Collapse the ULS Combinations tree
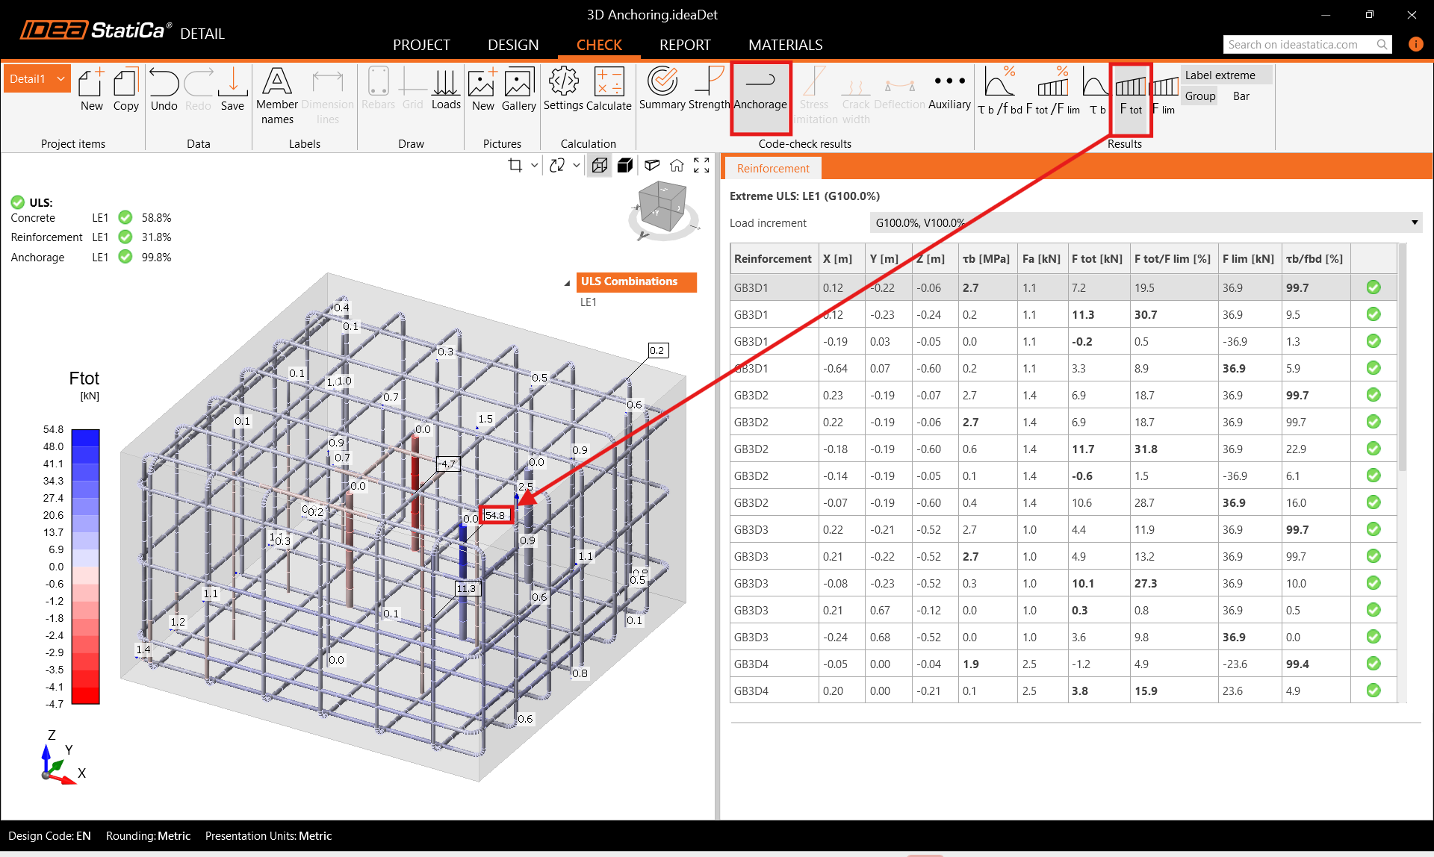 pos(567,283)
